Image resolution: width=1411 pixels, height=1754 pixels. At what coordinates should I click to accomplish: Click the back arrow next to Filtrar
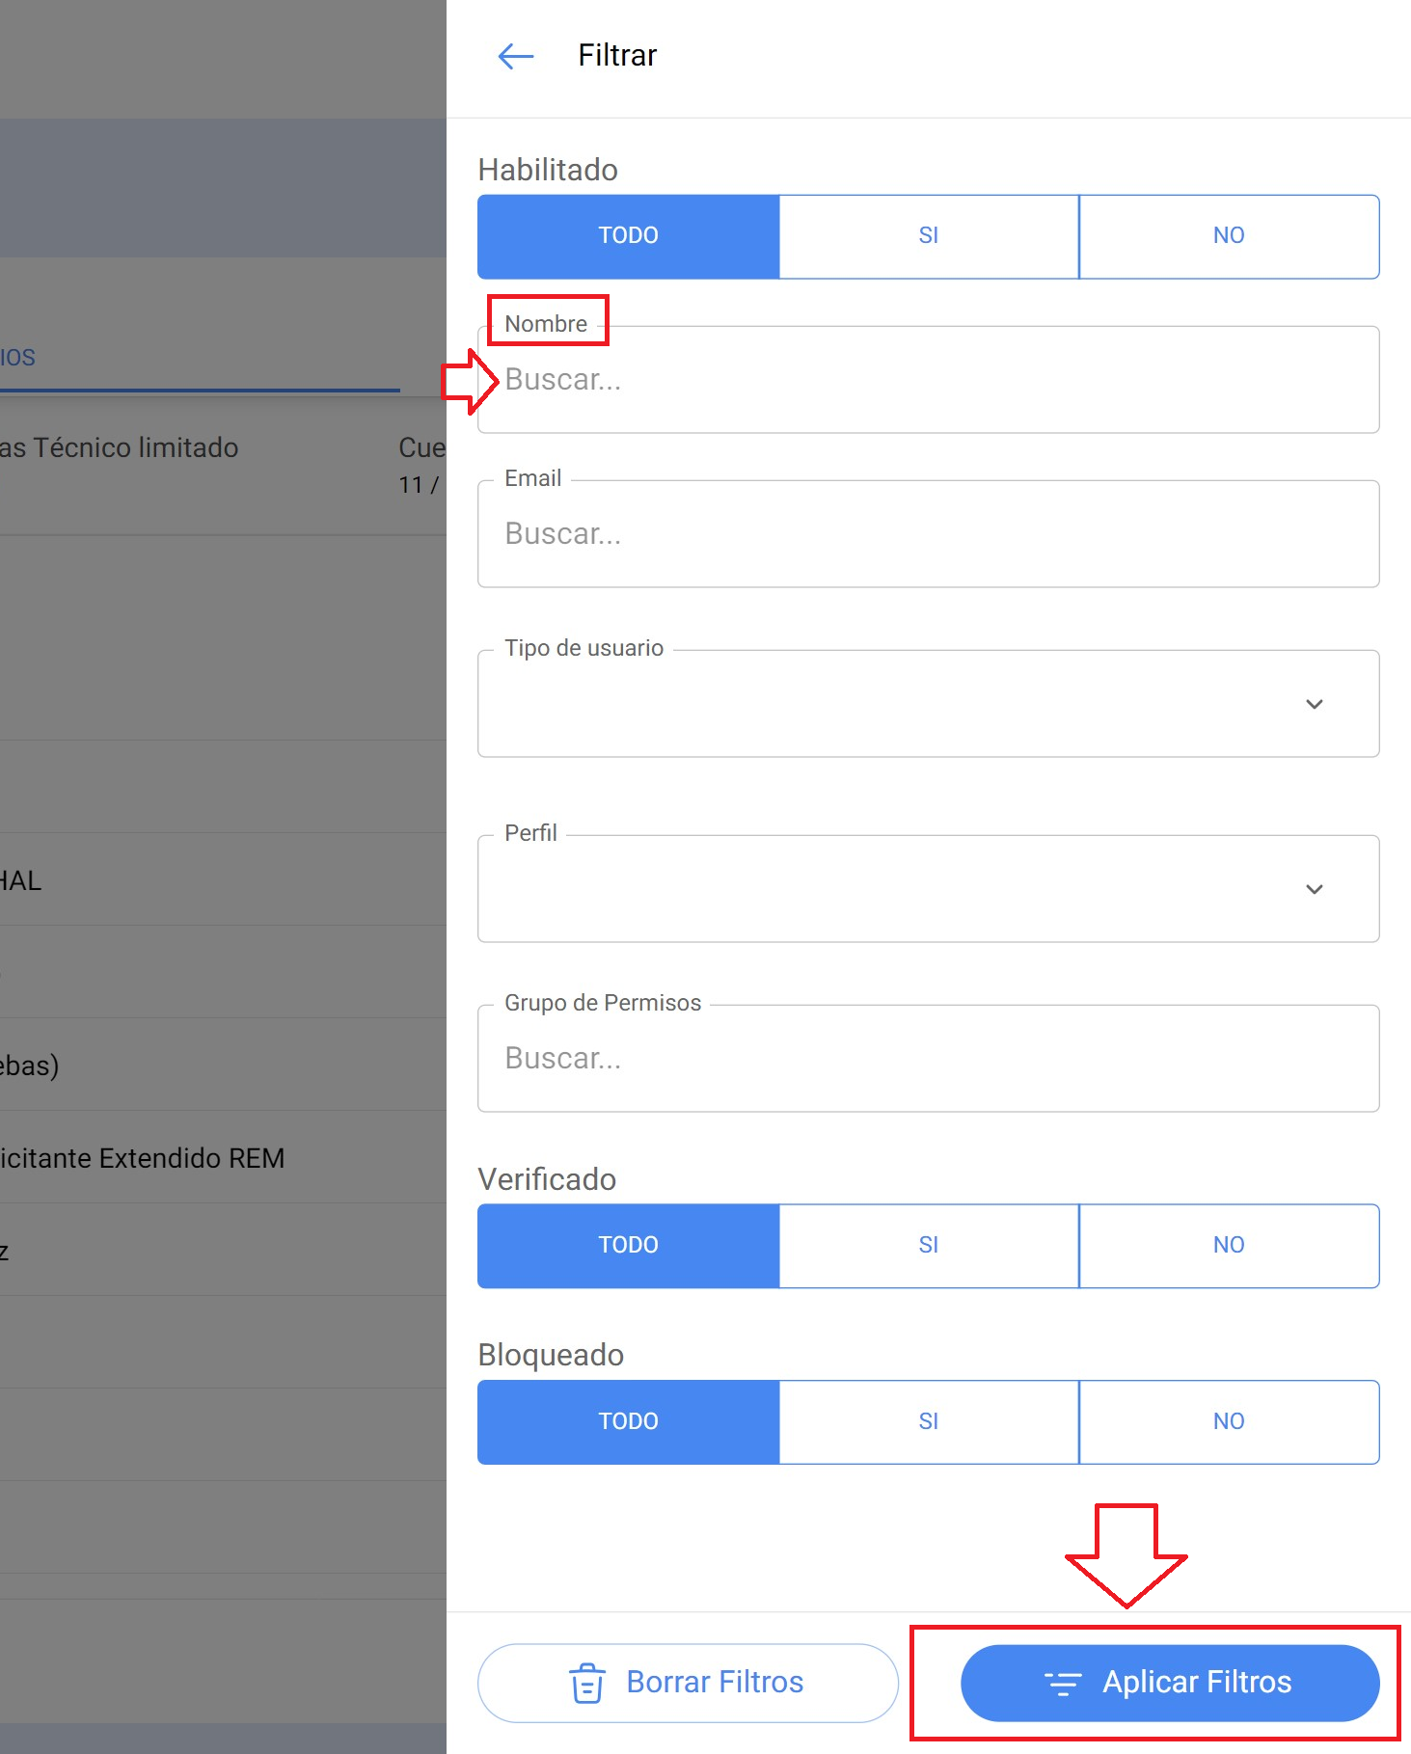click(x=516, y=56)
